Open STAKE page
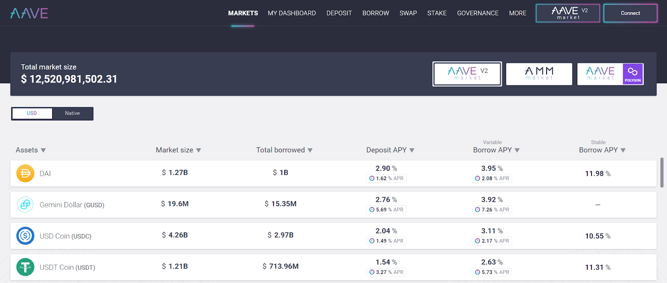Screen dimensions: 667x283 click(437, 13)
